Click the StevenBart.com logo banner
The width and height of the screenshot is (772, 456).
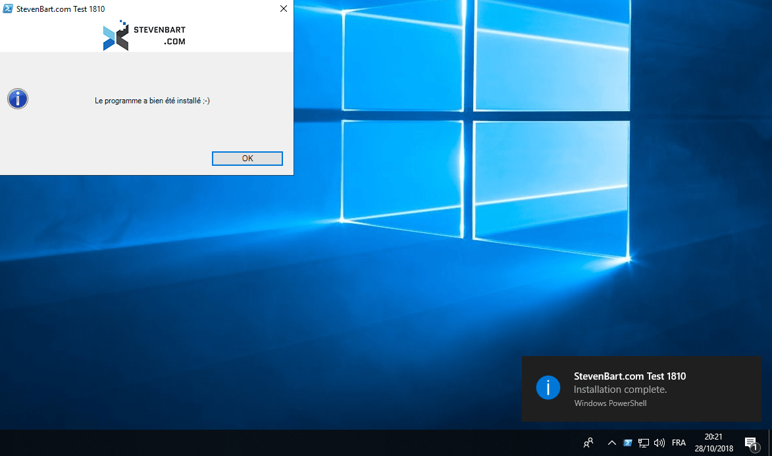144,36
